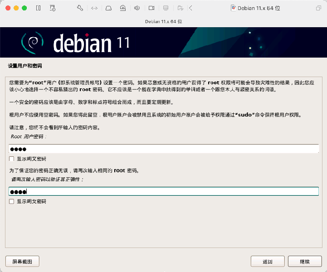This screenshot has width=327, height=272.
Task: Click the printer device icon
Action: pyautogui.click(x=166, y=8)
